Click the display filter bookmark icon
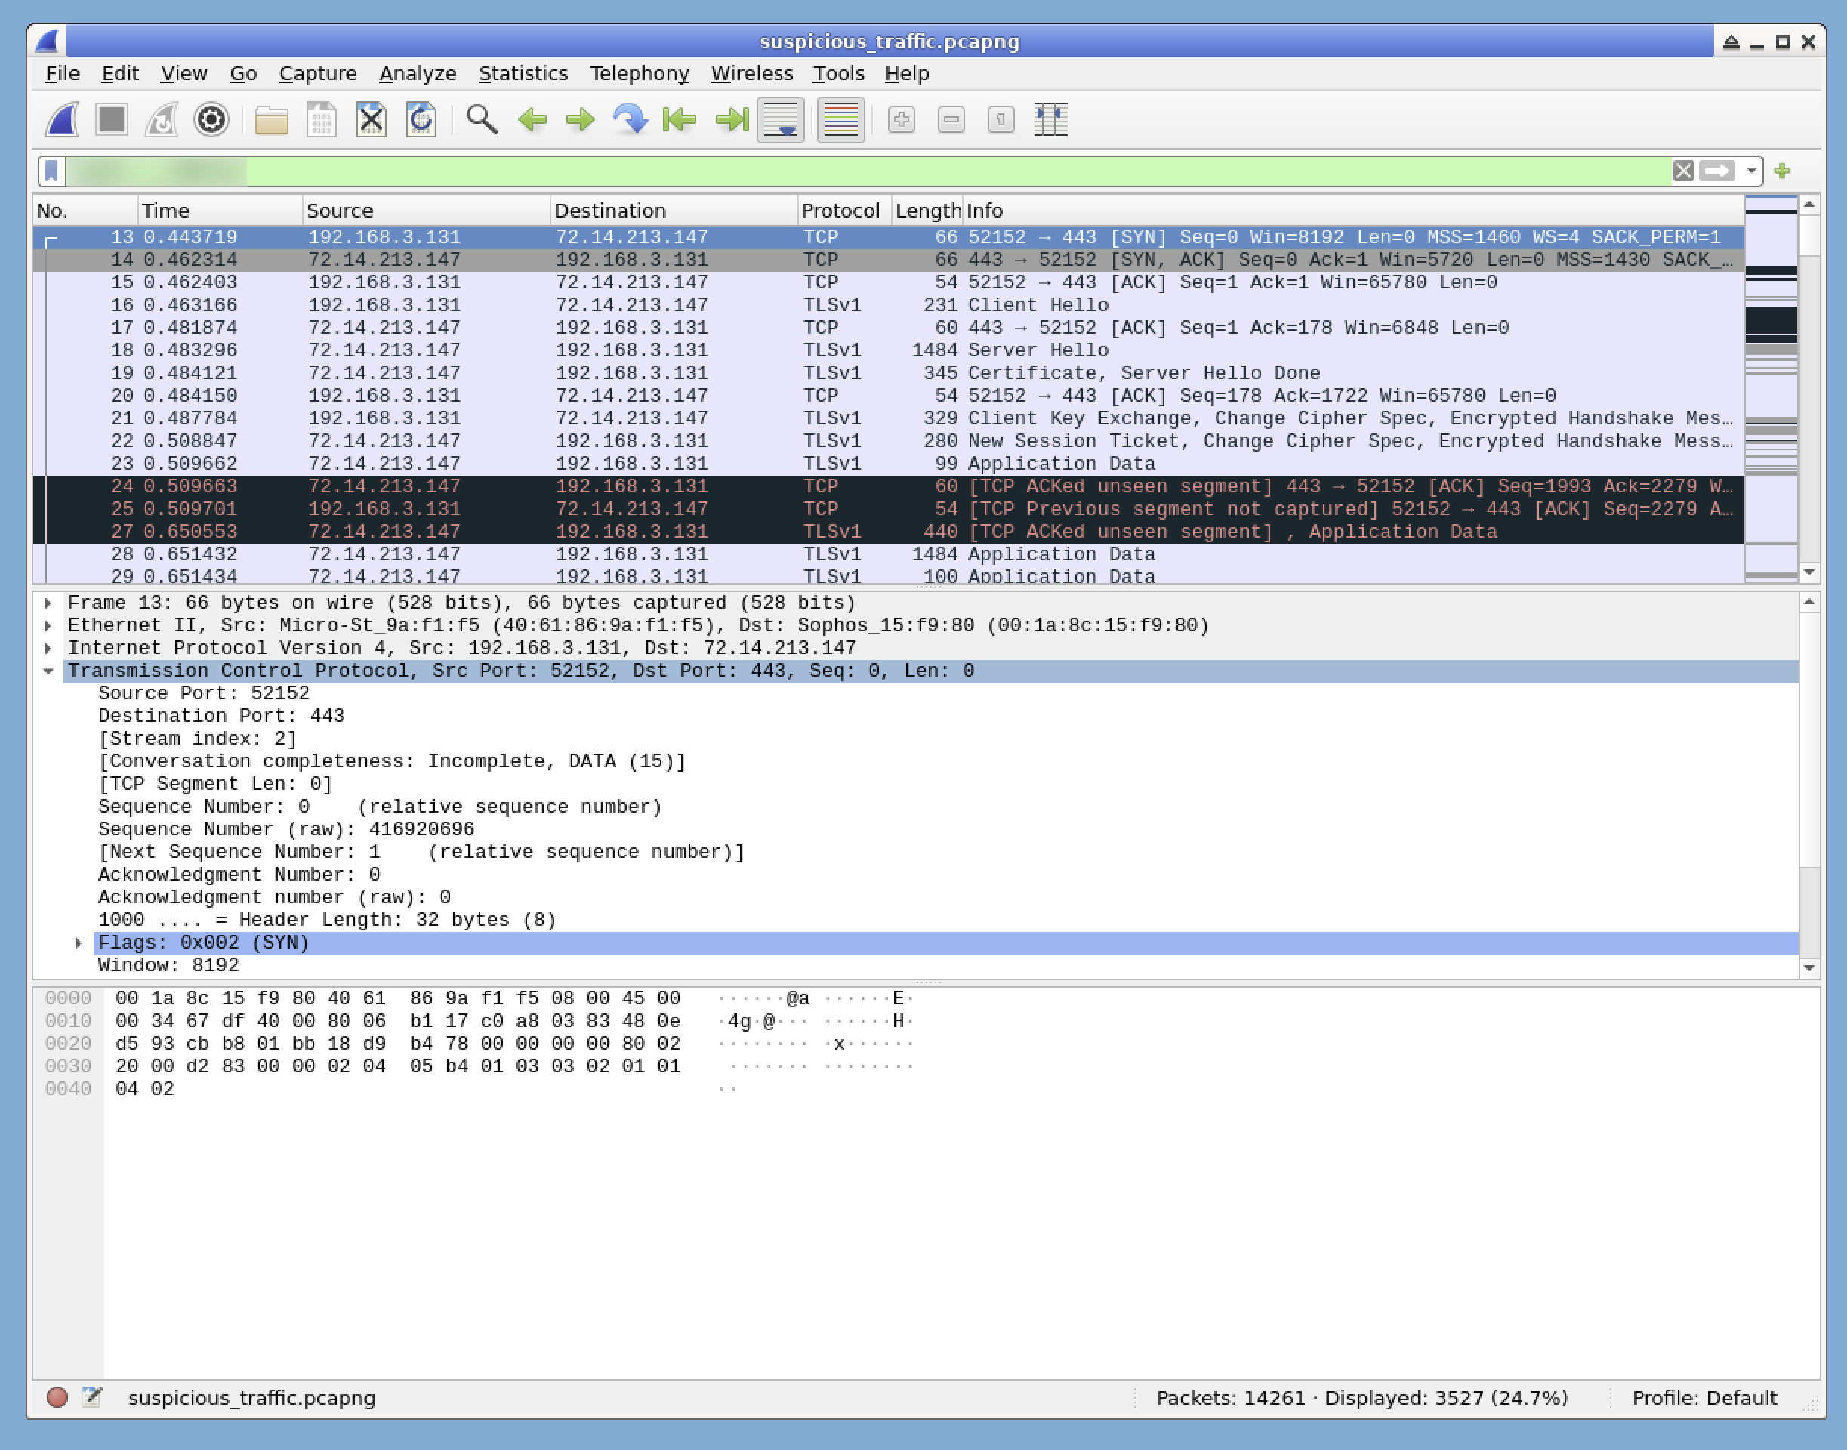 [x=52, y=171]
